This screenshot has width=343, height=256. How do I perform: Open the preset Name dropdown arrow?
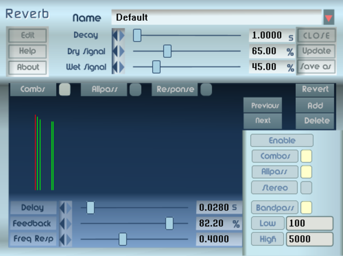[x=328, y=18]
